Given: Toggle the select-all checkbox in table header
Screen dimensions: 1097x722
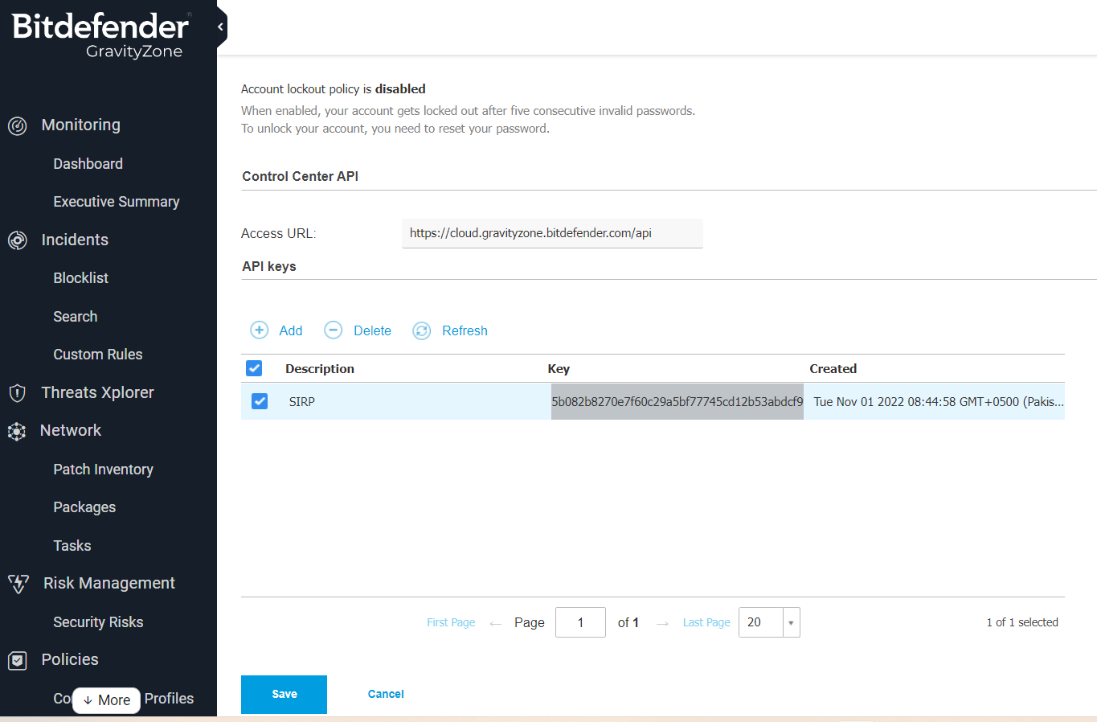Looking at the screenshot, I should (254, 368).
